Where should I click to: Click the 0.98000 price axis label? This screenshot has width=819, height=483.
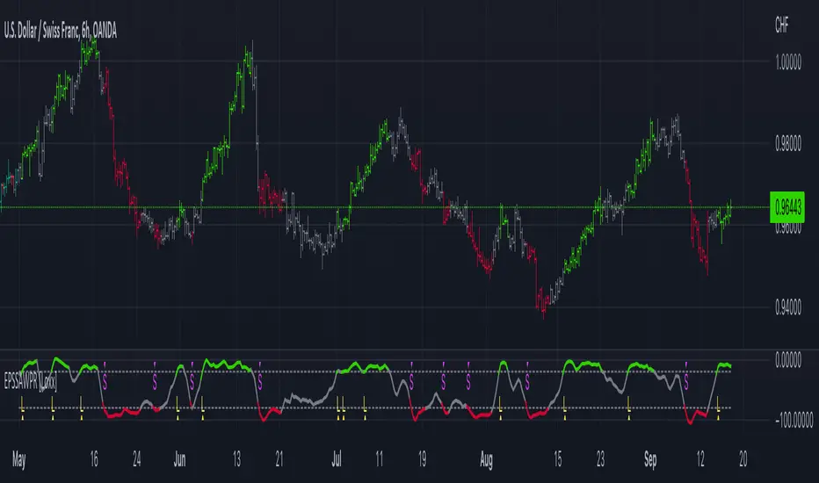pos(788,144)
